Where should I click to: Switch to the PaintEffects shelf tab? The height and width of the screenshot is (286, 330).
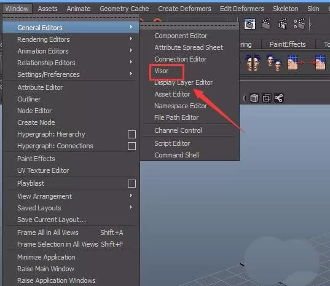coord(288,44)
